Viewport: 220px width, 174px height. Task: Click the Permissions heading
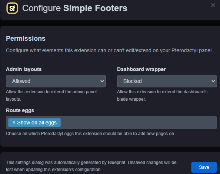[x=26, y=39]
